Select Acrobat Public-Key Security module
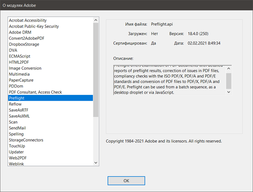Image resolution: width=253 pixels, height=192 pixels. [x=51, y=26]
